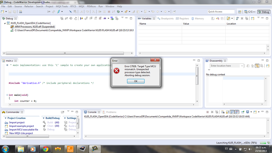Image resolution: width=272 pixels, height=153 pixels.
Task: Collapse the KL05_FLASH_OpenSDA tree node
Action: 5,23
